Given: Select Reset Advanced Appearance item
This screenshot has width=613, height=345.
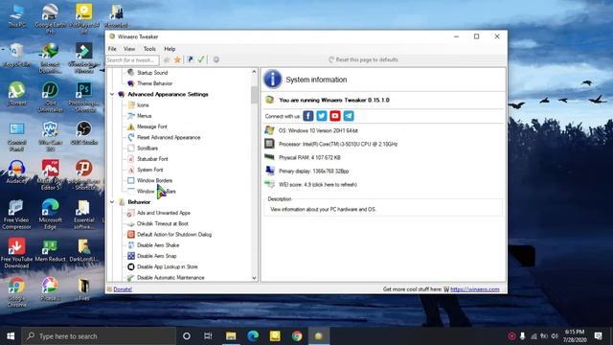Looking at the screenshot, I should coord(169,137).
